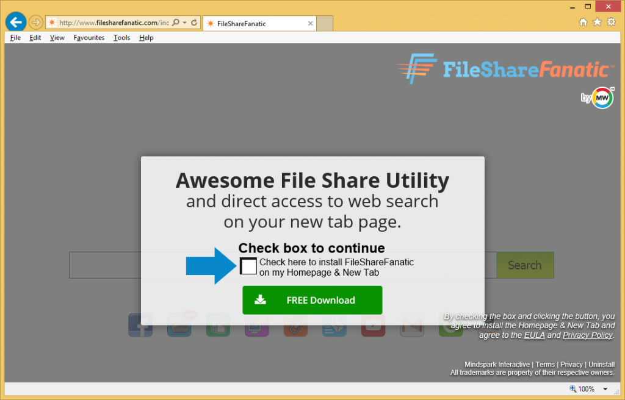Image resolution: width=625 pixels, height=400 pixels.
Task: Click the browser Forward arrow button
Action: (x=36, y=23)
